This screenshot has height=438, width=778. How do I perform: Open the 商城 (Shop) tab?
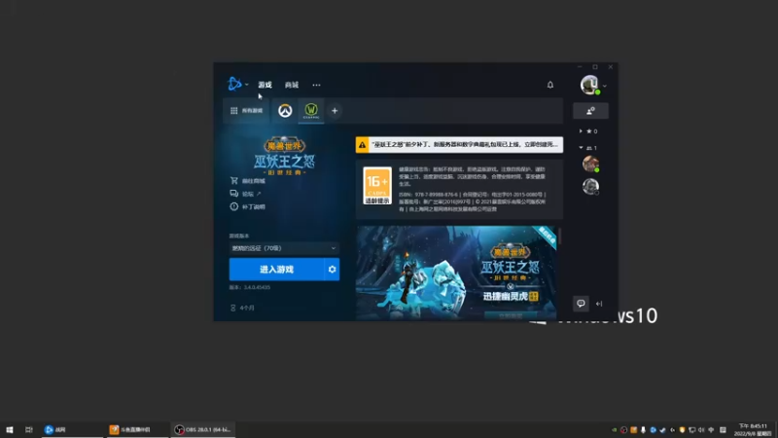(292, 85)
